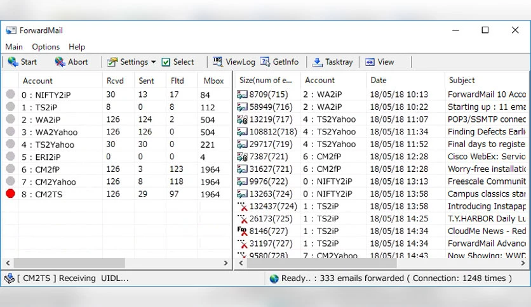Click mail icon for 9976(722) entry
This screenshot has width=531, height=307.
[x=242, y=181]
